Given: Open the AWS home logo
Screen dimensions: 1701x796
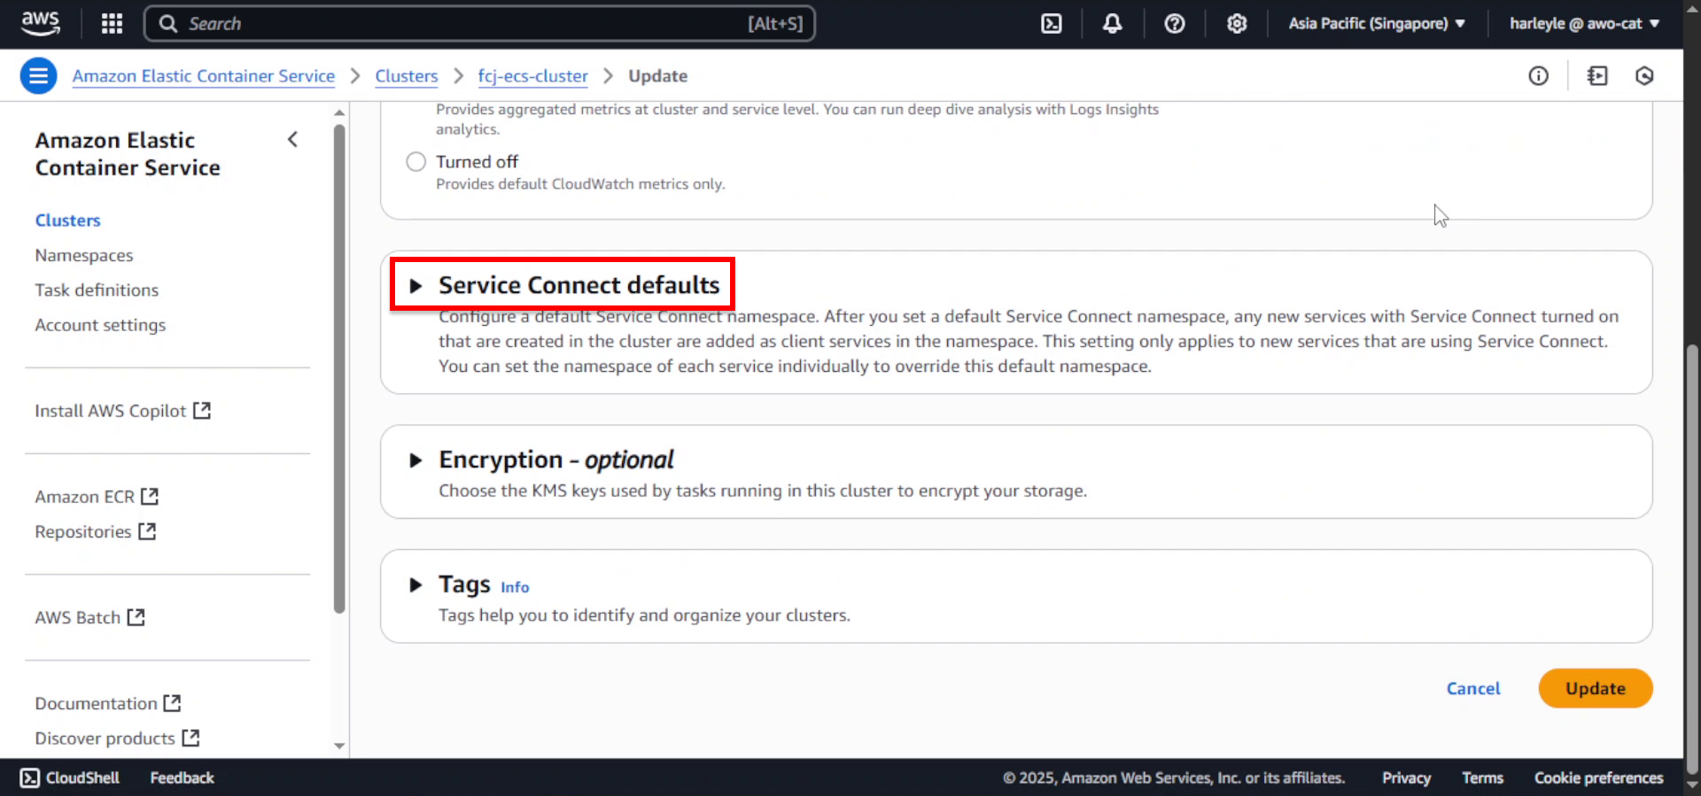Looking at the screenshot, I should pyautogui.click(x=41, y=24).
